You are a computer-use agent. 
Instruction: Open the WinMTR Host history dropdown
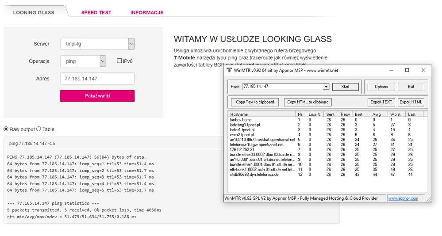click(x=326, y=87)
